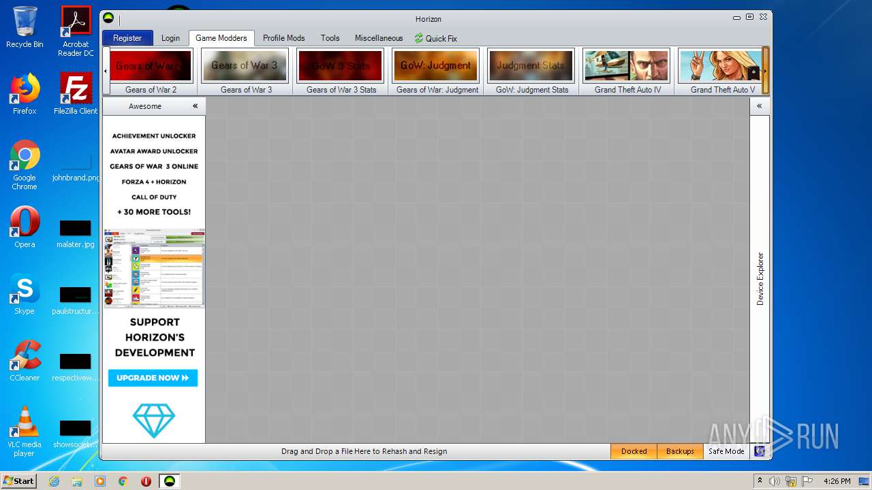Open the Miscellaneous tab
Viewport: 872px width, 490px height.
pyautogui.click(x=379, y=38)
